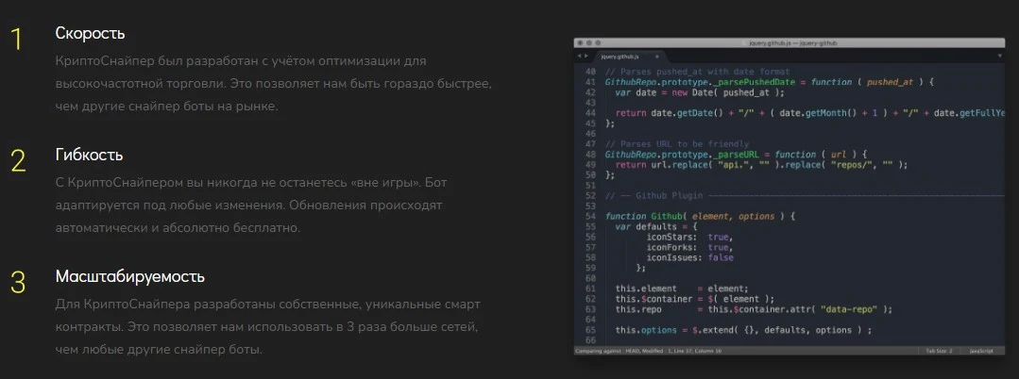1019x379 pixels.
Task: Click line number 66 in the gutter
Action: [590, 340]
